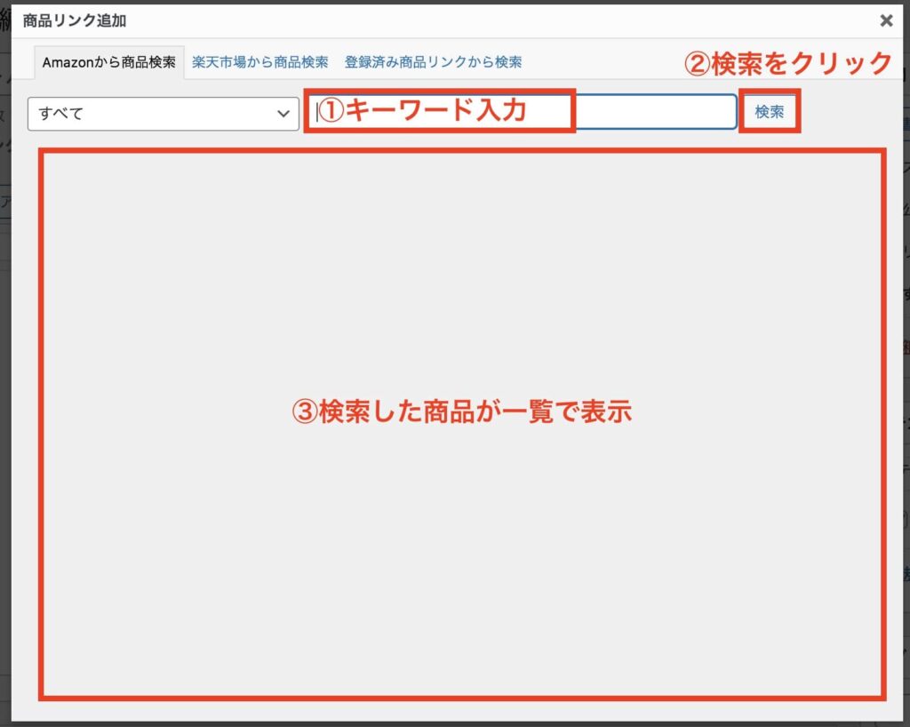Click the chevron arrow on すべて selector
The image size is (910, 727).
point(283,114)
